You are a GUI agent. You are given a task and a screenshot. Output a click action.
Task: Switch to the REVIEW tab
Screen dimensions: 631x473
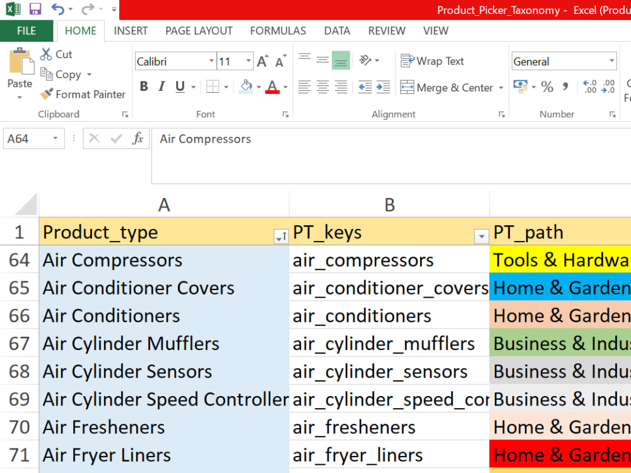387,31
